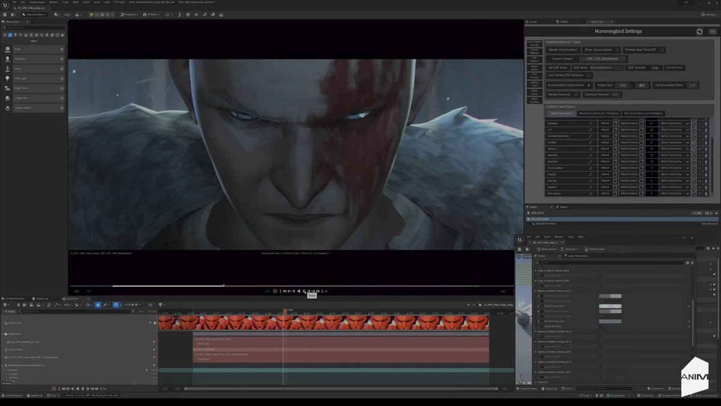721x406 pixels.
Task: Click the Point Light actor icon
Action: (8, 78)
